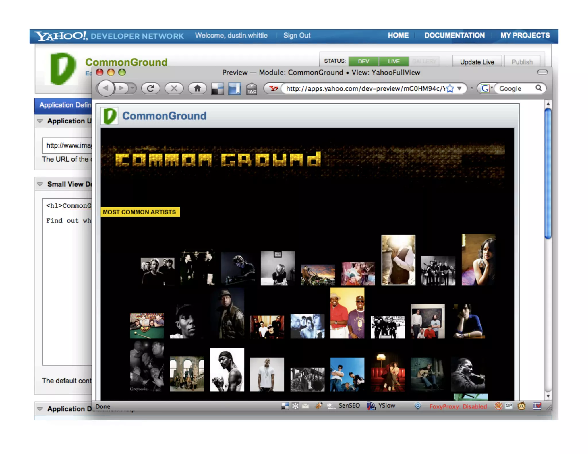Switch status to LIVE
The image size is (588, 454).
[x=394, y=61]
